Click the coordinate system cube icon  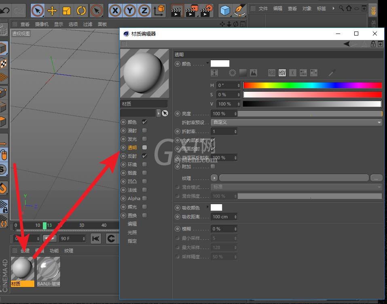[159, 11]
